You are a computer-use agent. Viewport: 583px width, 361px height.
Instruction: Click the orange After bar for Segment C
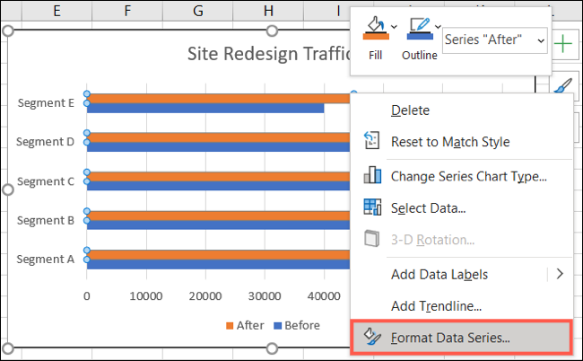click(218, 176)
